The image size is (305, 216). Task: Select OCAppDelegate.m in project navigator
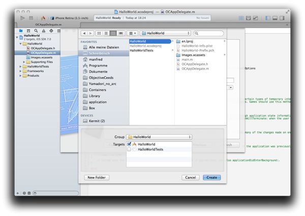[38, 53]
